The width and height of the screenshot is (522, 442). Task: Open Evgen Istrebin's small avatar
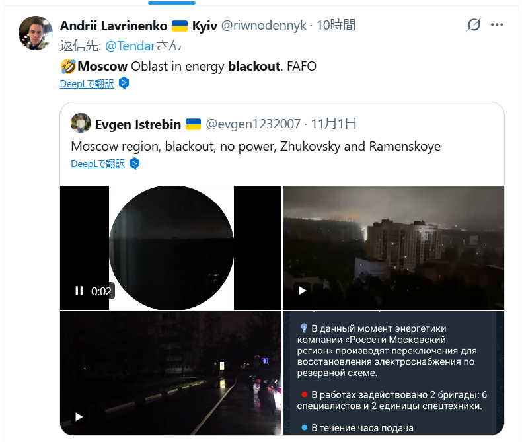pyautogui.click(x=81, y=124)
